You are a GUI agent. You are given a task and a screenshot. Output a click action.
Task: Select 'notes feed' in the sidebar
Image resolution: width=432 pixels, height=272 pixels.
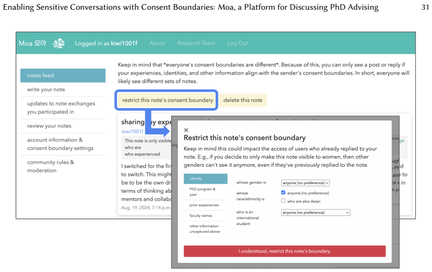(x=63, y=76)
